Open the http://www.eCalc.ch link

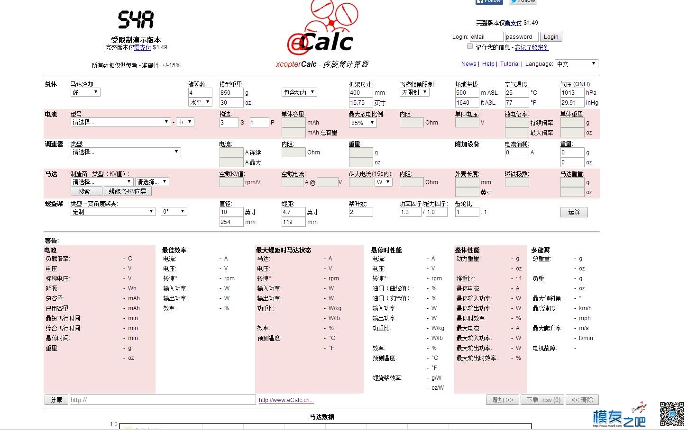tap(286, 400)
